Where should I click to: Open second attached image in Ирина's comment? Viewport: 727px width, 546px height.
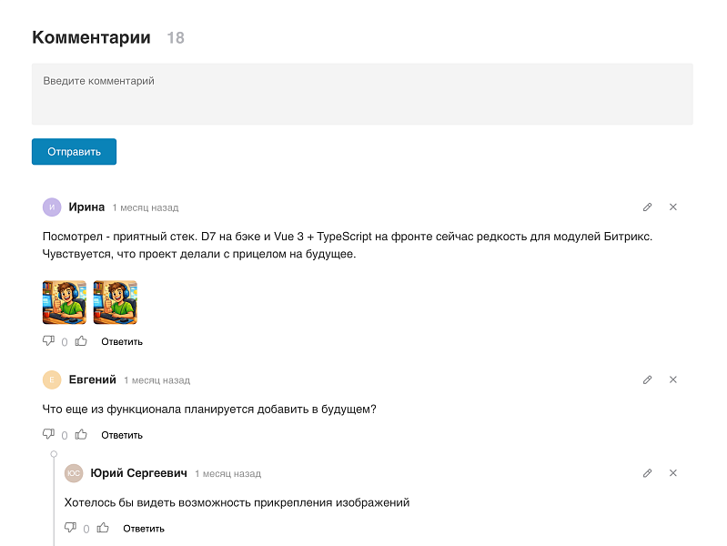pos(116,302)
